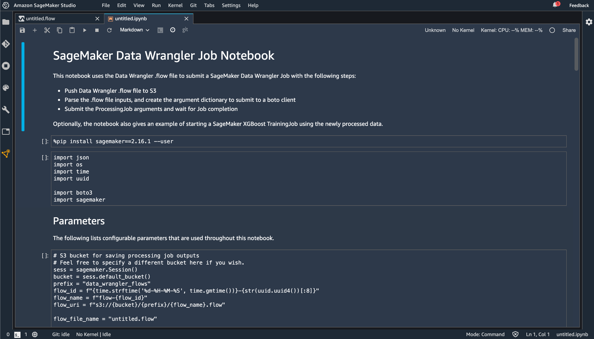
Task: Open the Git sidebar panel icon
Action: 6,44
